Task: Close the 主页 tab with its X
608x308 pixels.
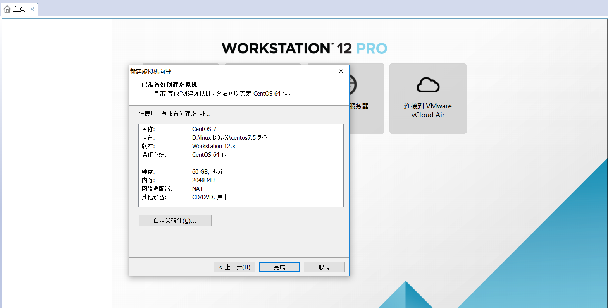Action: [32, 9]
